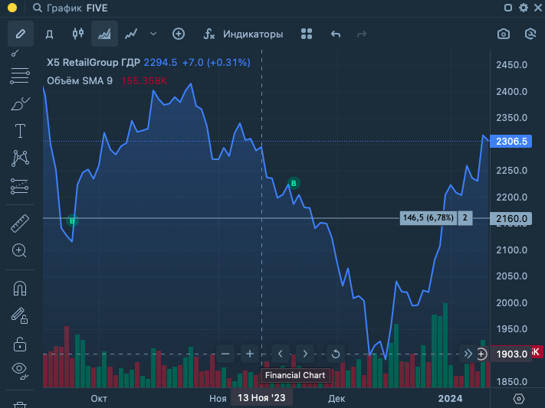Zoom in chart with plus button
The height and width of the screenshot is (408, 545).
250,354
